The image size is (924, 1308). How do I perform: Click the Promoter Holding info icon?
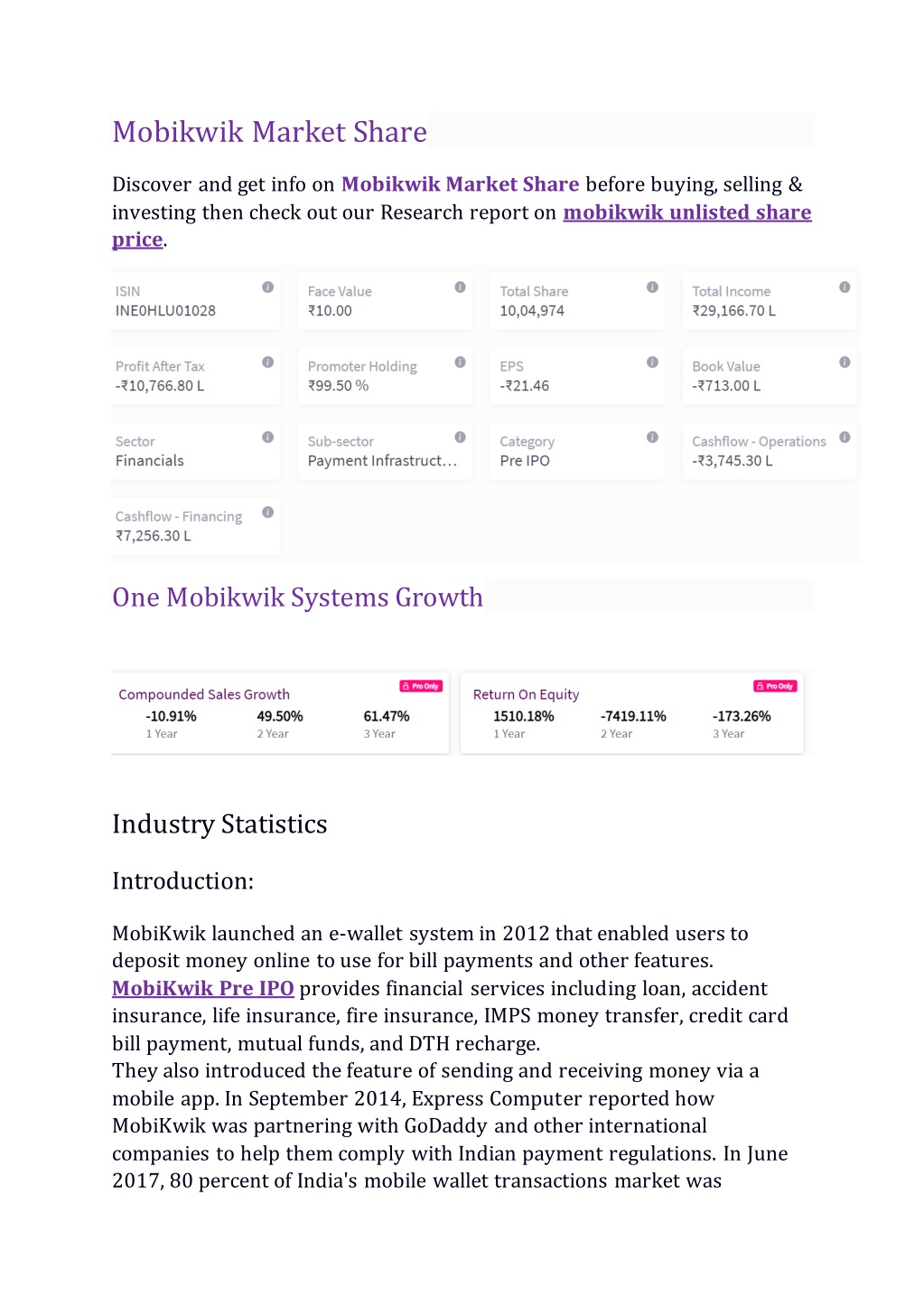click(460, 362)
